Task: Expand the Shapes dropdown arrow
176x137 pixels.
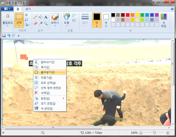Action: (67, 26)
